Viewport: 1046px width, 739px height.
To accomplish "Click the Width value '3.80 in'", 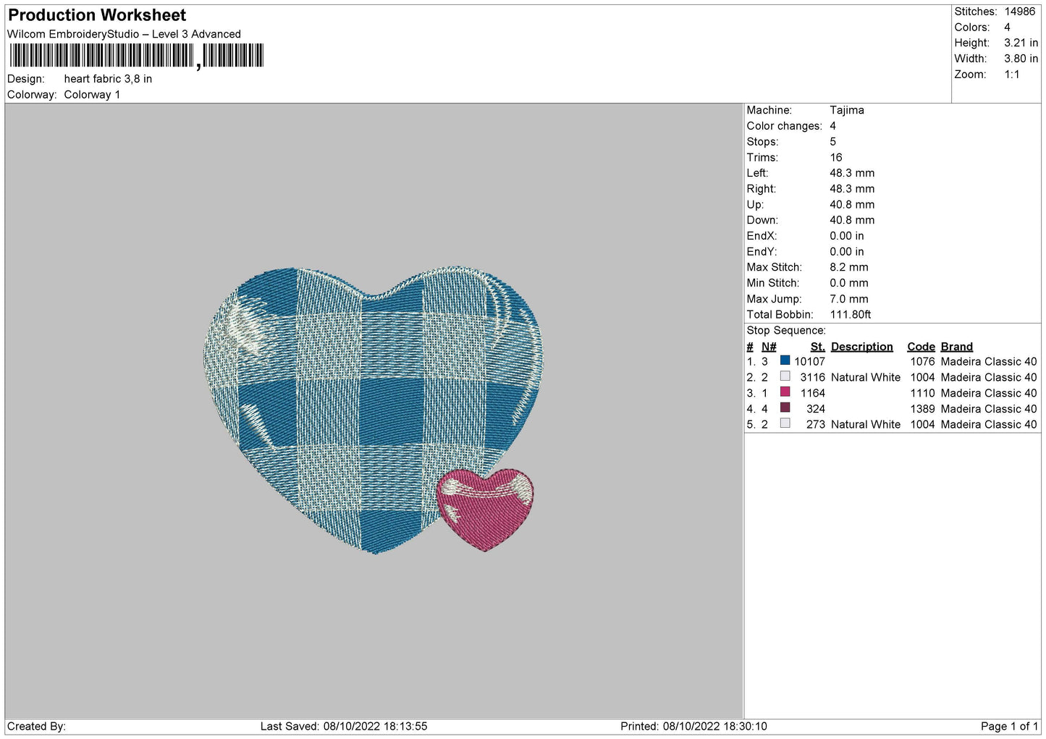I will (1021, 59).
